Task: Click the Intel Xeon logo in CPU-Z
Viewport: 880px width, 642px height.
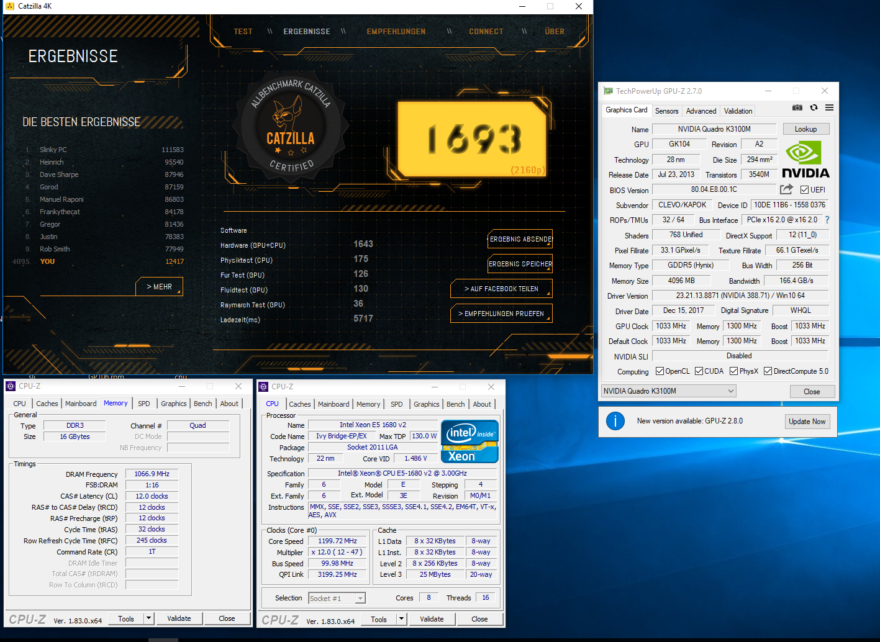Action: [x=469, y=441]
